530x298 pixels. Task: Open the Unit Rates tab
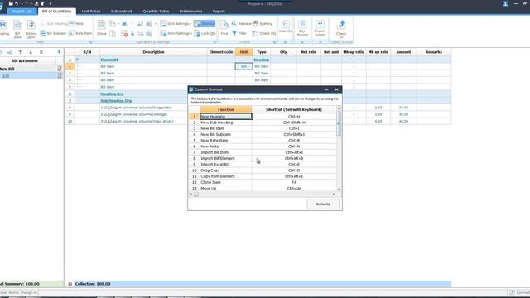[x=91, y=11]
